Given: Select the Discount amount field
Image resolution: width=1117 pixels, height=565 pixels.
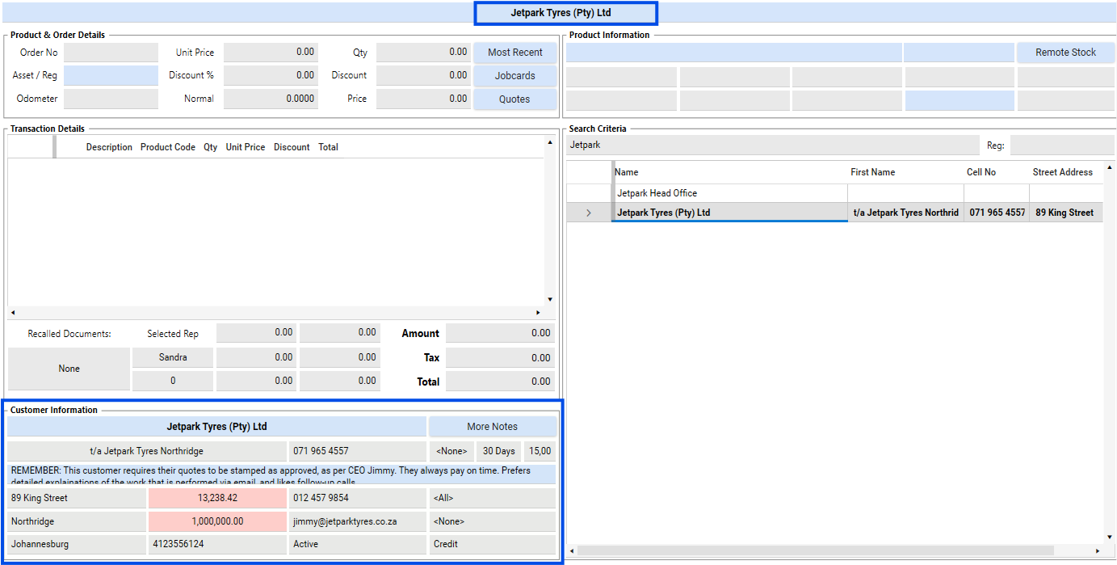Looking at the screenshot, I should click(424, 76).
